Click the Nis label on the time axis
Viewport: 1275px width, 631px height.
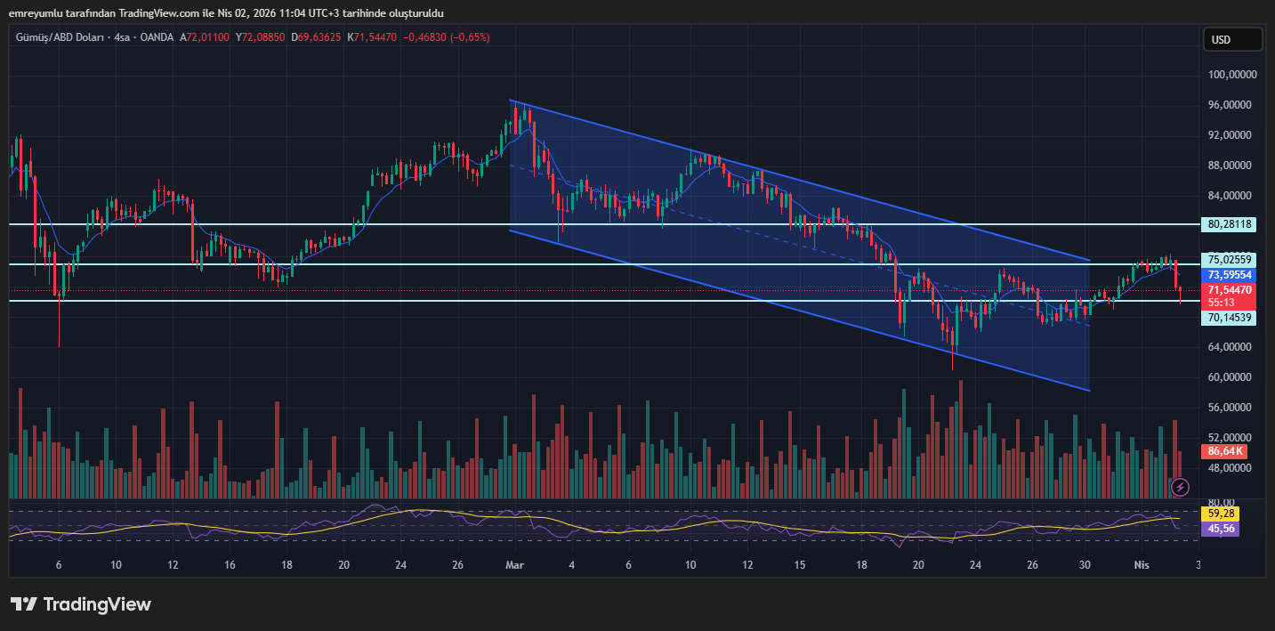[x=1141, y=564]
